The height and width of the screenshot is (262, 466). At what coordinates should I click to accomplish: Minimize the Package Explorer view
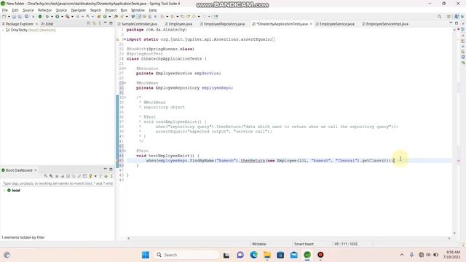click(105, 23)
